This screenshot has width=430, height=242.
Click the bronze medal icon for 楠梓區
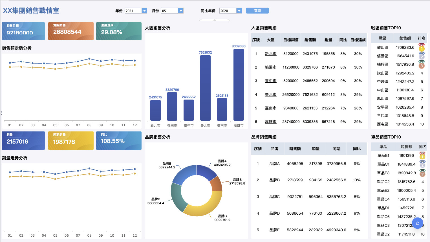coord(422,65)
